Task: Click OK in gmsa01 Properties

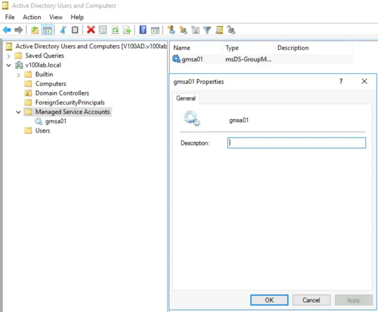Action: (x=269, y=300)
